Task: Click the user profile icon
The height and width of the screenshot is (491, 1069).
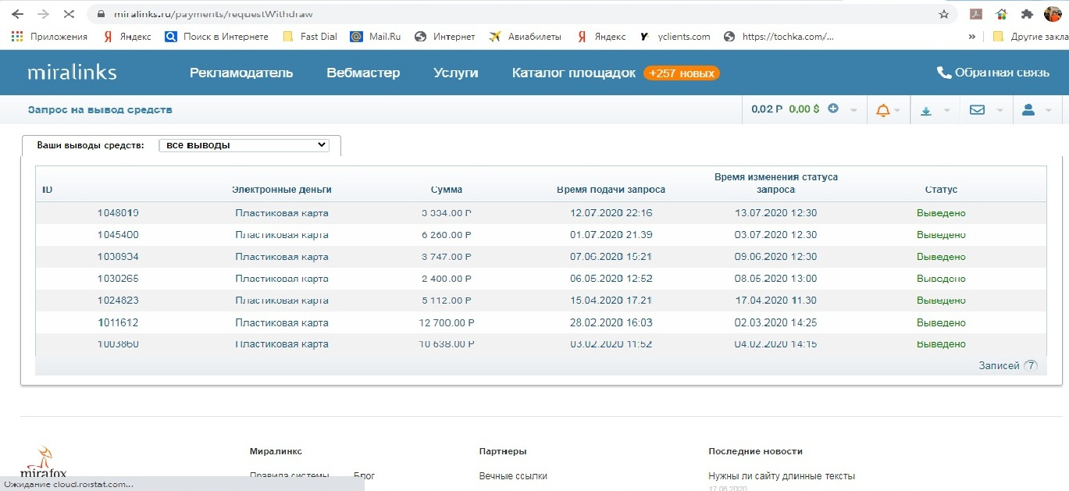Action: click(1028, 110)
